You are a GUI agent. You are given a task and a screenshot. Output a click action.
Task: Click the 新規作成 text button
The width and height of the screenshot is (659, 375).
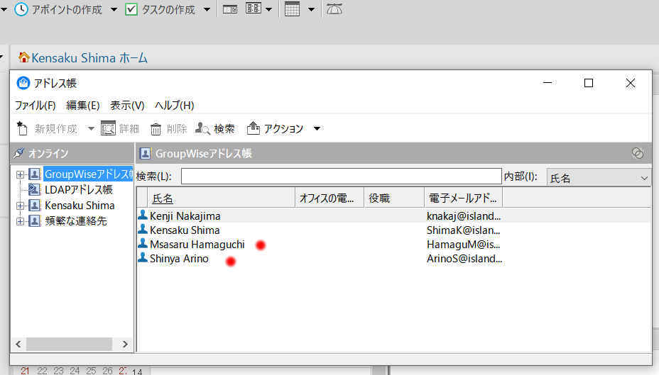(x=56, y=129)
